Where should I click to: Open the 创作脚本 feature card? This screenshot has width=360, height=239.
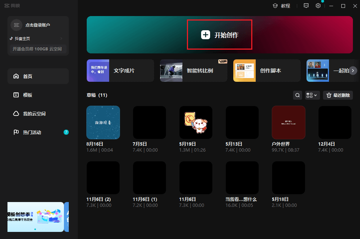267,71
